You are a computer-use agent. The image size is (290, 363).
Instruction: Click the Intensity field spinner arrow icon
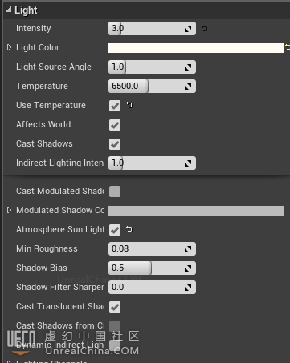pyautogui.click(x=188, y=29)
